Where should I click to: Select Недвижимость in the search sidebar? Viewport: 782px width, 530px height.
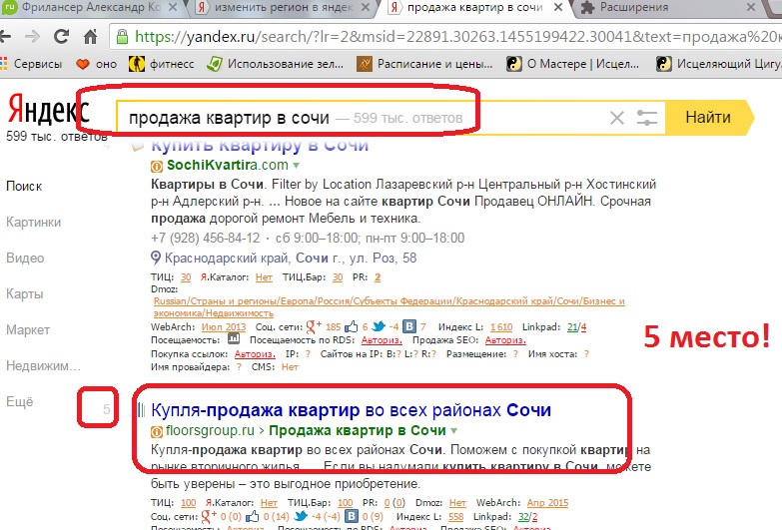pyautogui.click(x=43, y=365)
